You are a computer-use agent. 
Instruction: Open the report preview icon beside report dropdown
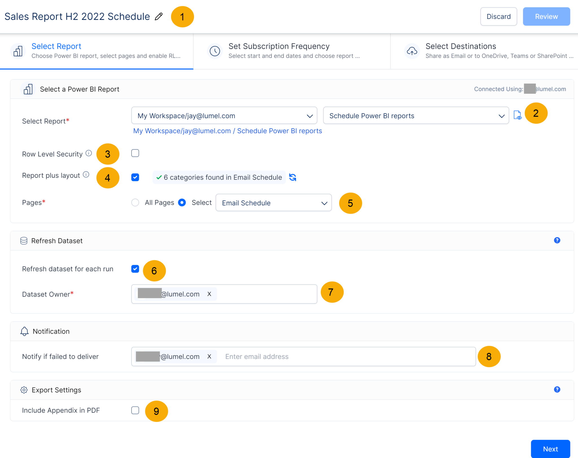point(517,115)
